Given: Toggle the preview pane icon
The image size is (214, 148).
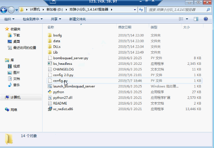Looking at the screenshot, I should coord(196,19).
